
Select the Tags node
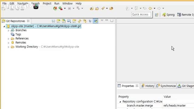(x=18, y=34)
